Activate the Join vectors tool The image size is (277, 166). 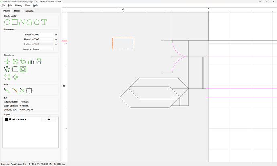point(22,91)
